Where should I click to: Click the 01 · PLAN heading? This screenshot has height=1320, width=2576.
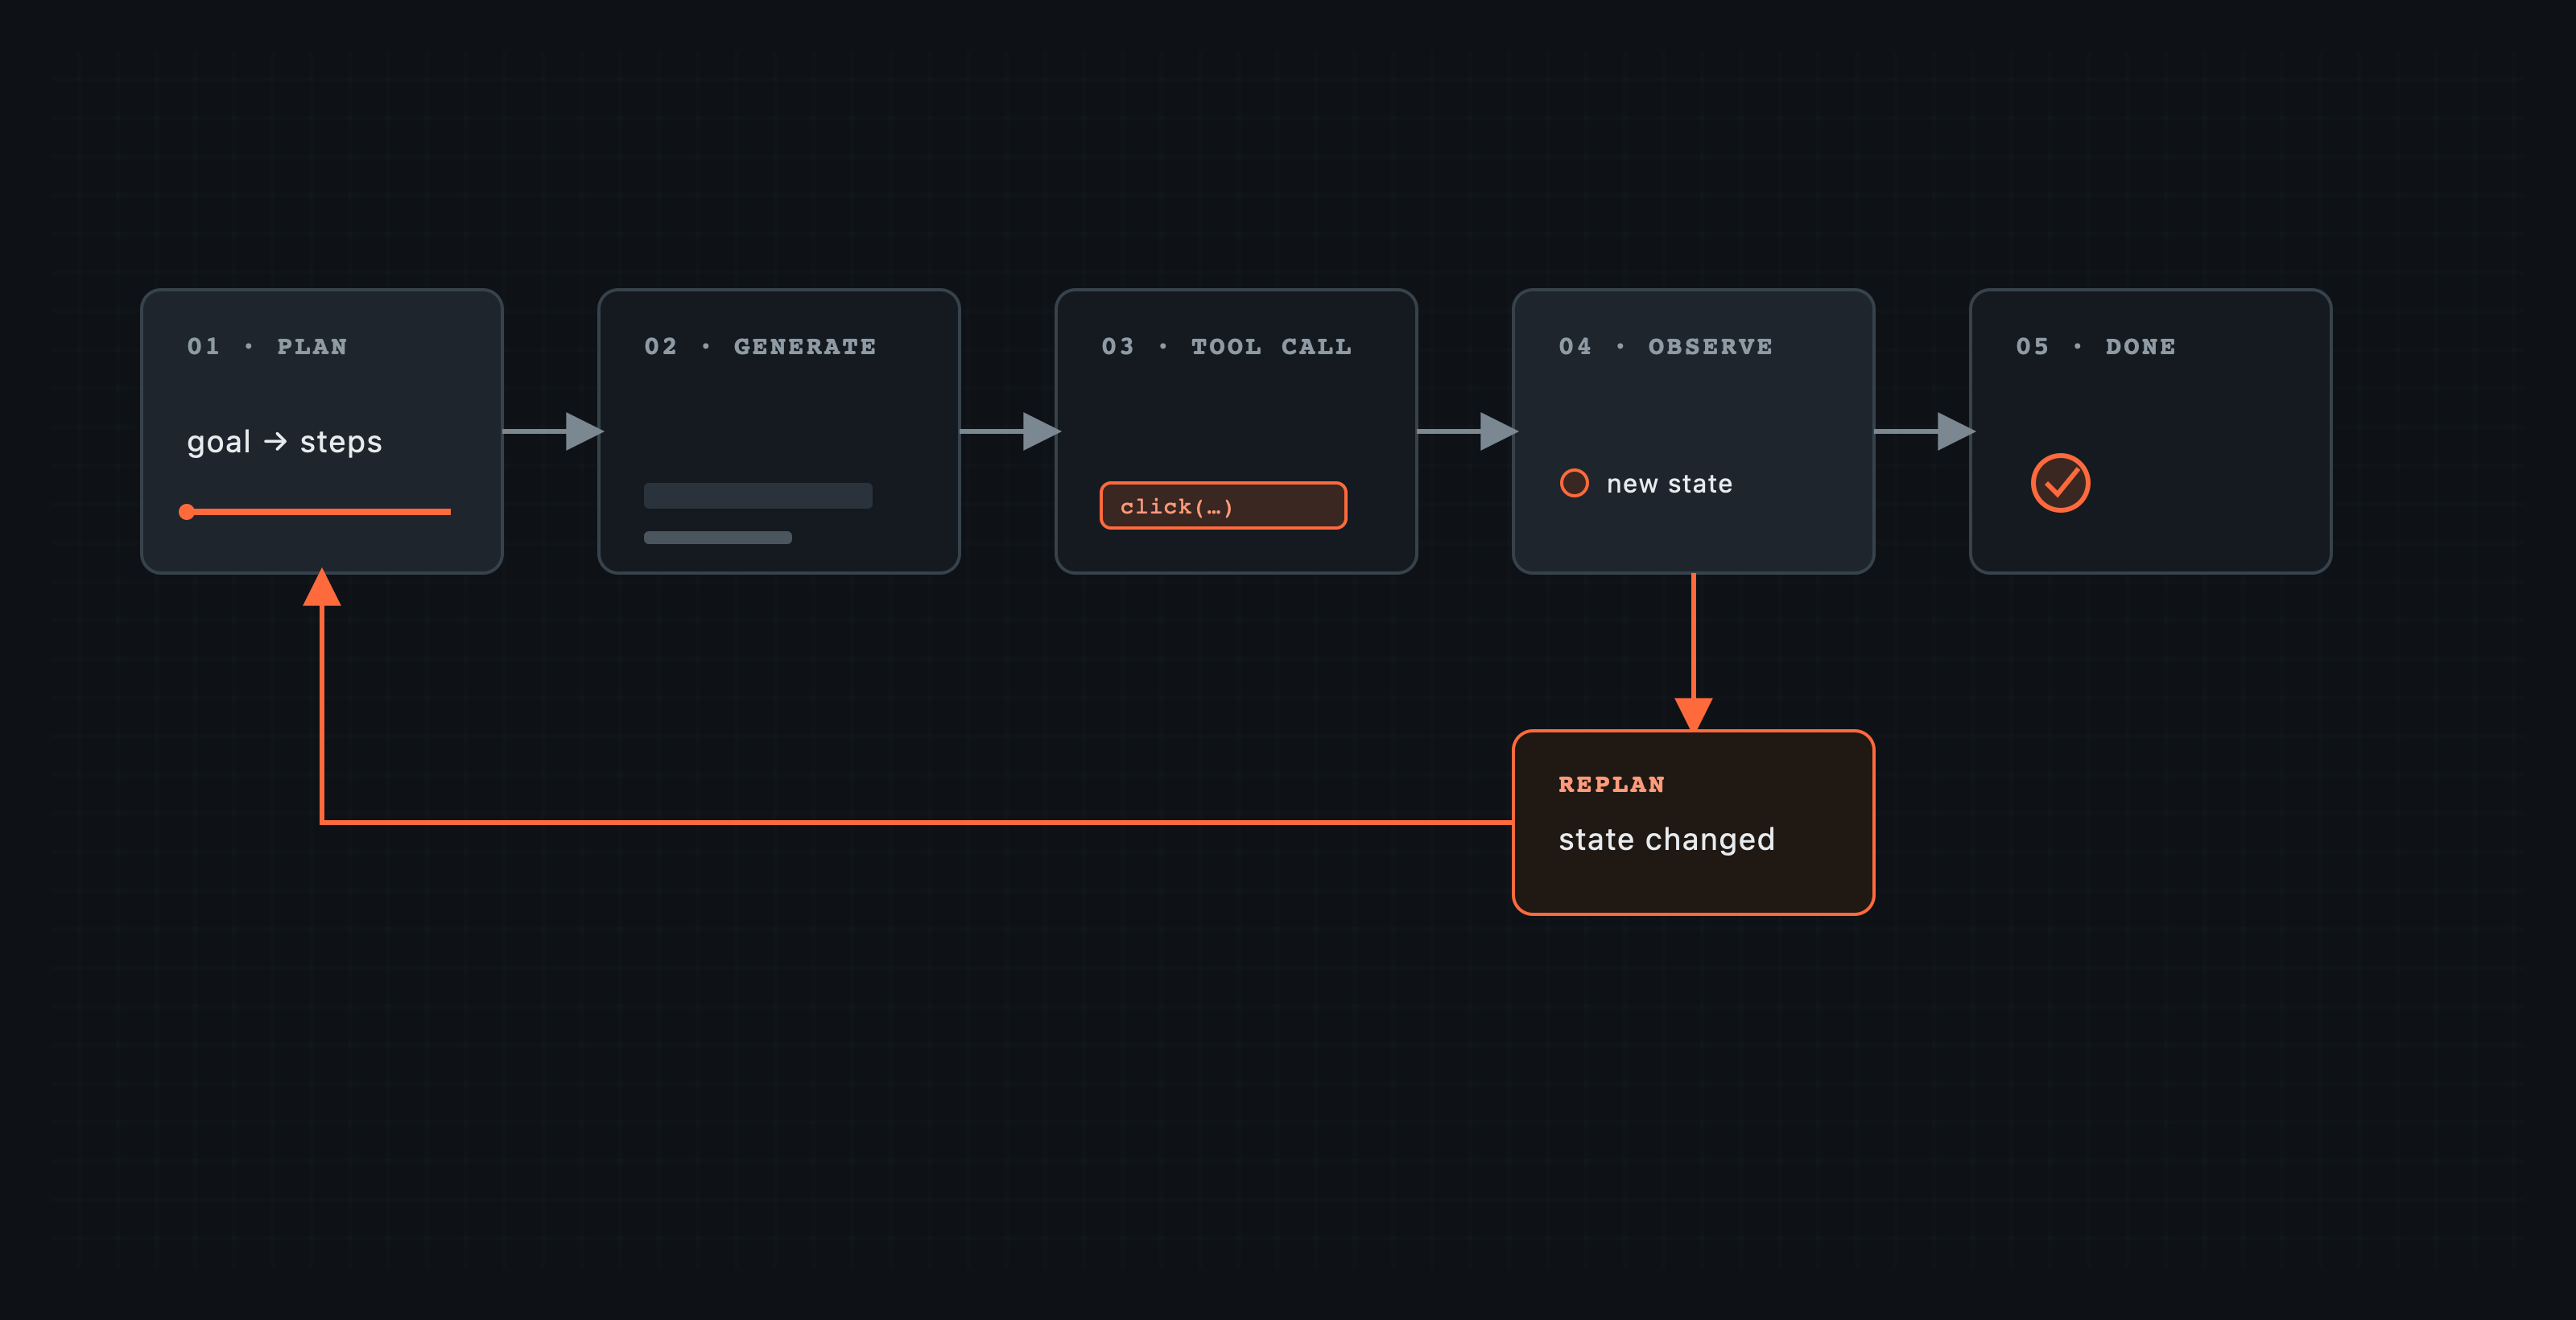point(267,346)
